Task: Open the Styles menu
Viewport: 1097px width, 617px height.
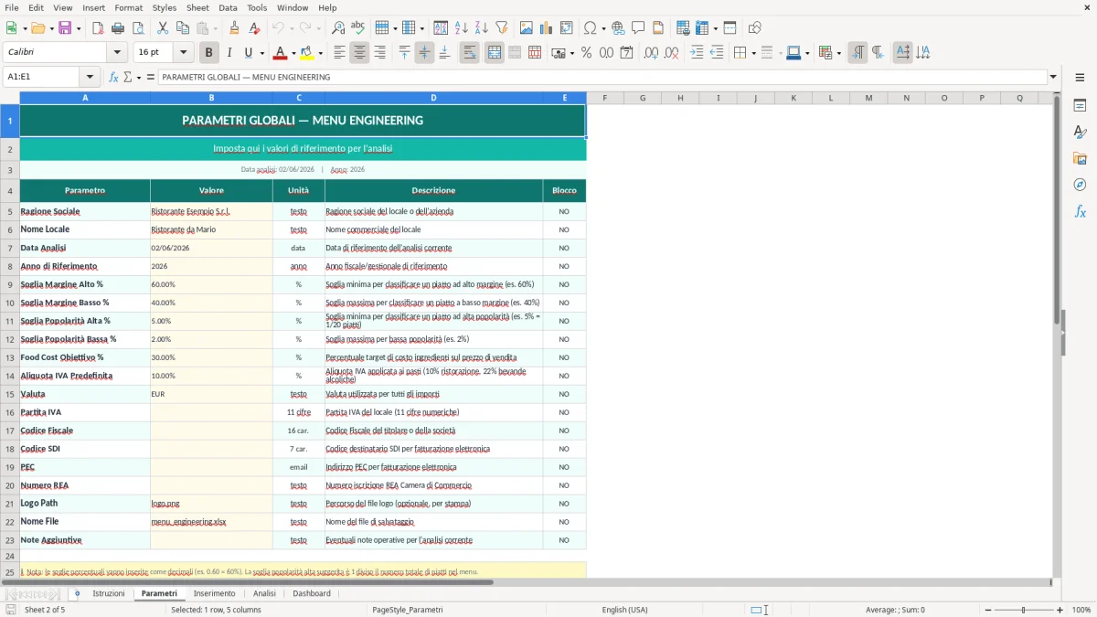Action: 165,7
